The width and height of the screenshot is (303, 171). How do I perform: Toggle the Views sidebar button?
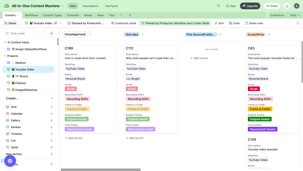[x=10, y=23]
